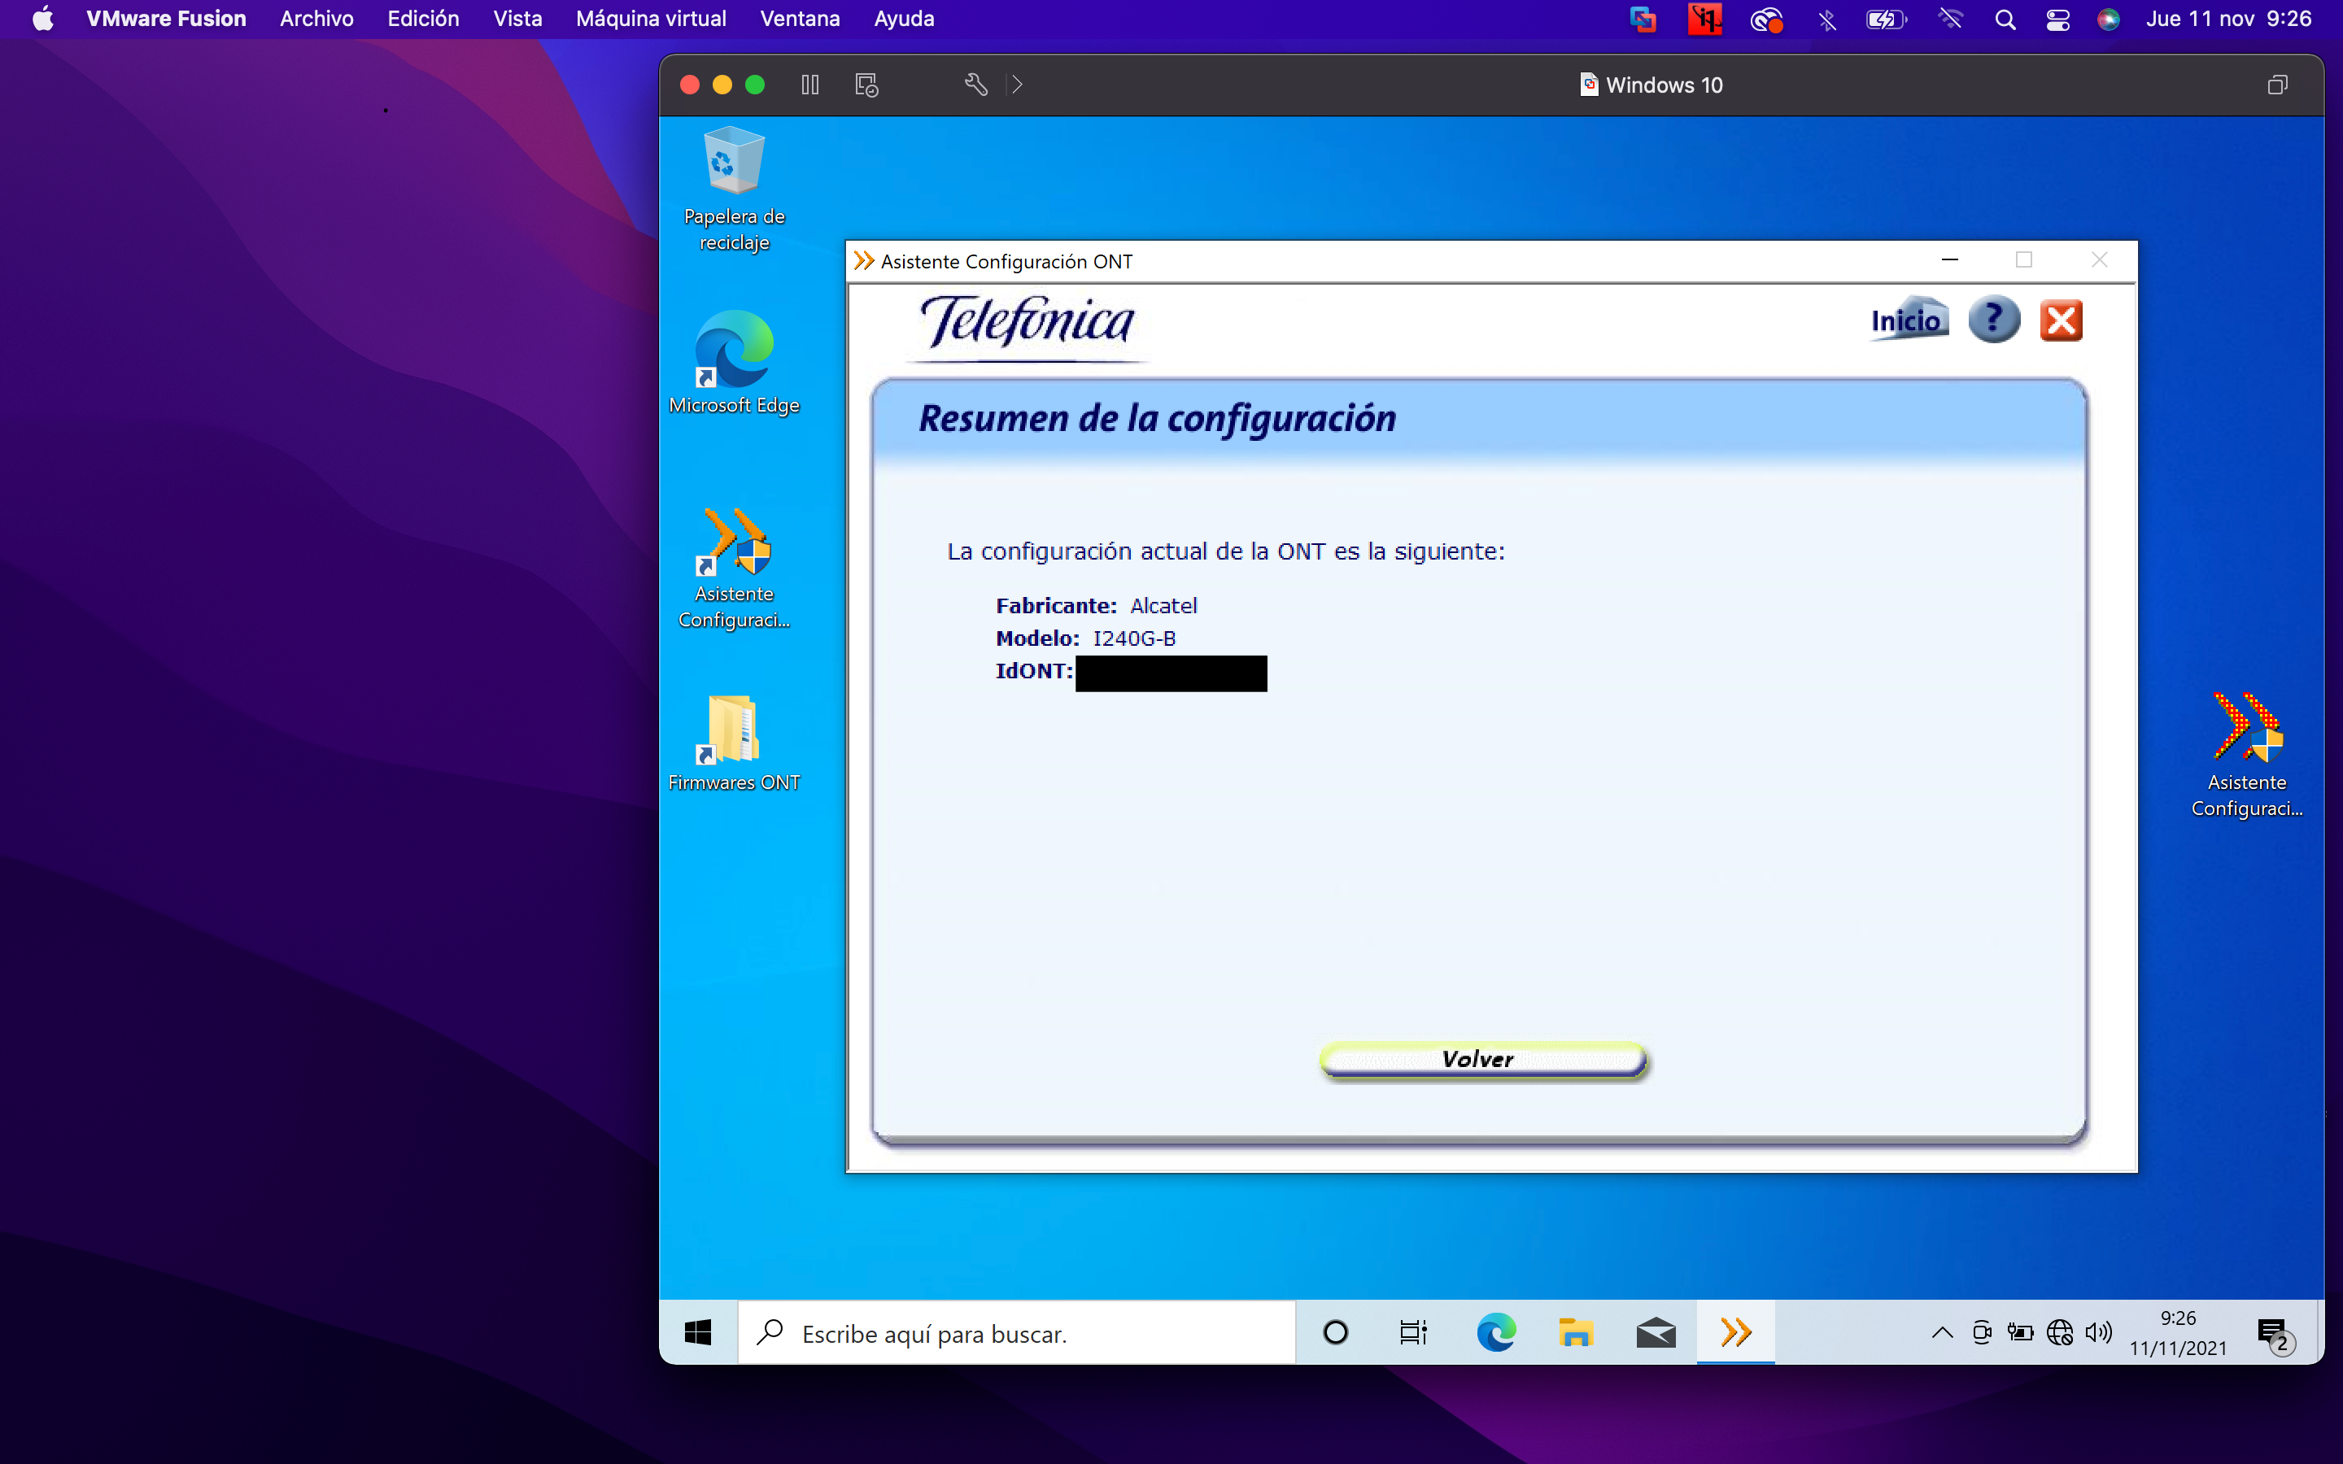
Task: Open Task View from the Windows taskbar
Action: (1412, 1332)
